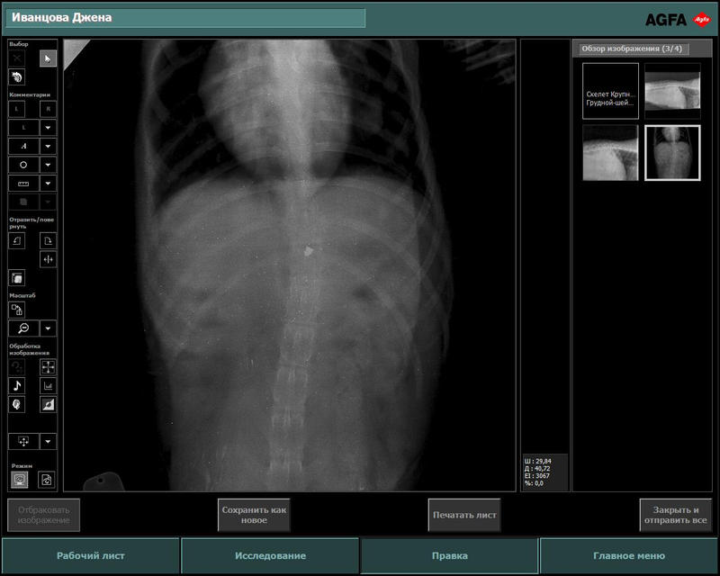Add the boxed L side marker
This screenshot has width=720, height=576.
17,109
